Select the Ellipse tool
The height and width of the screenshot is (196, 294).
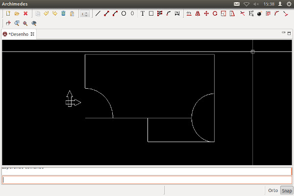(x=132, y=14)
